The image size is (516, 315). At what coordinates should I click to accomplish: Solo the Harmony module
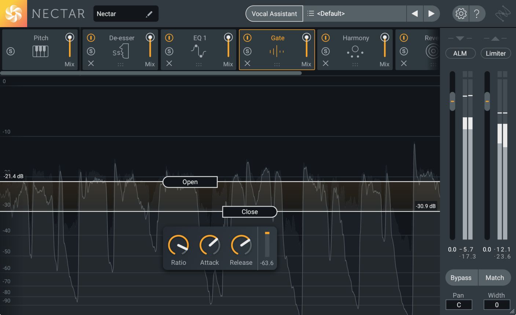[x=326, y=51]
